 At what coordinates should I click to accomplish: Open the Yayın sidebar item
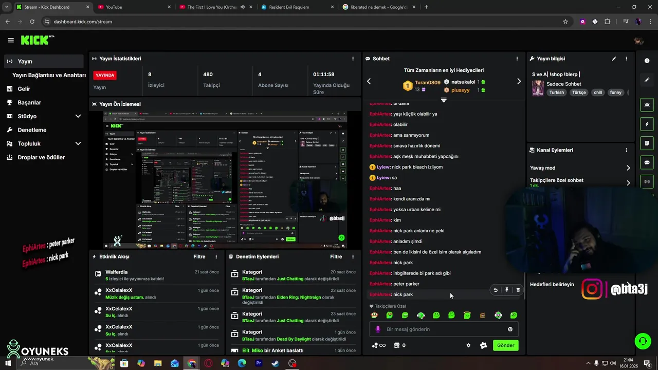[44, 61]
